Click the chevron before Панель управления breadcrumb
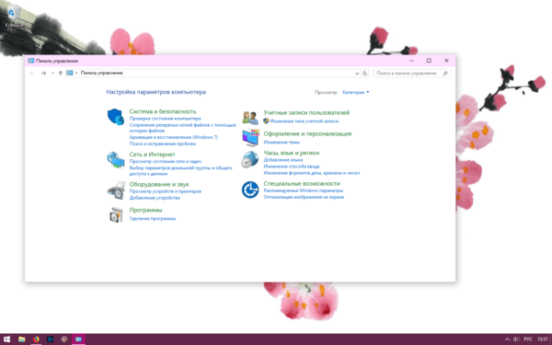Screen dimensions: 552x345 pos(76,73)
